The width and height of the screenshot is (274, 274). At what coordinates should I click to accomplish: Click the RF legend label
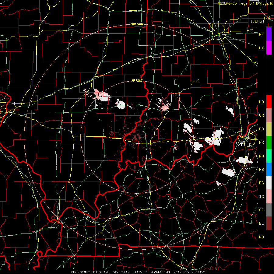[262, 34]
